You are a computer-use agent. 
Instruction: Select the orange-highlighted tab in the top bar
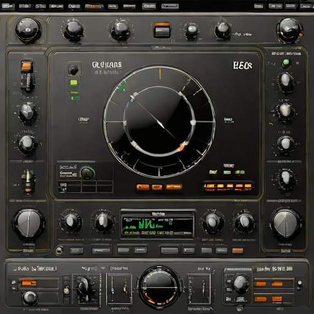click(x=93, y=6)
